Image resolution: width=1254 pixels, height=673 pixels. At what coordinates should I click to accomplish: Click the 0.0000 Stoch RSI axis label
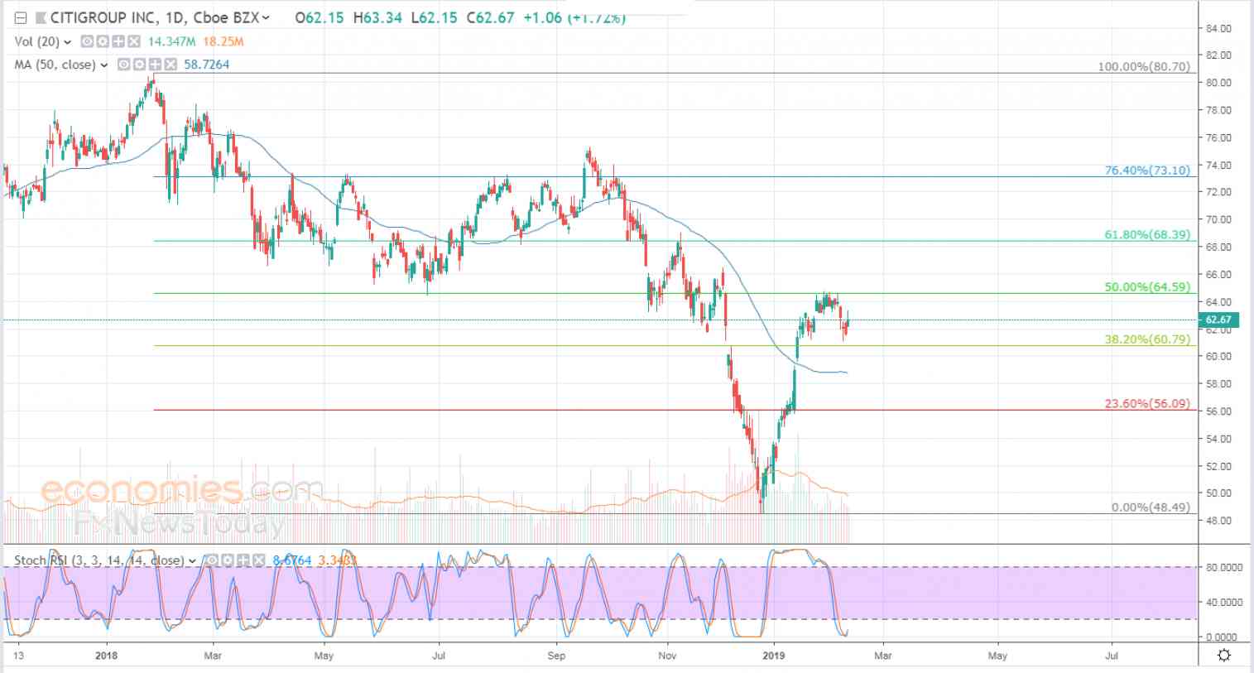coord(1223,637)
